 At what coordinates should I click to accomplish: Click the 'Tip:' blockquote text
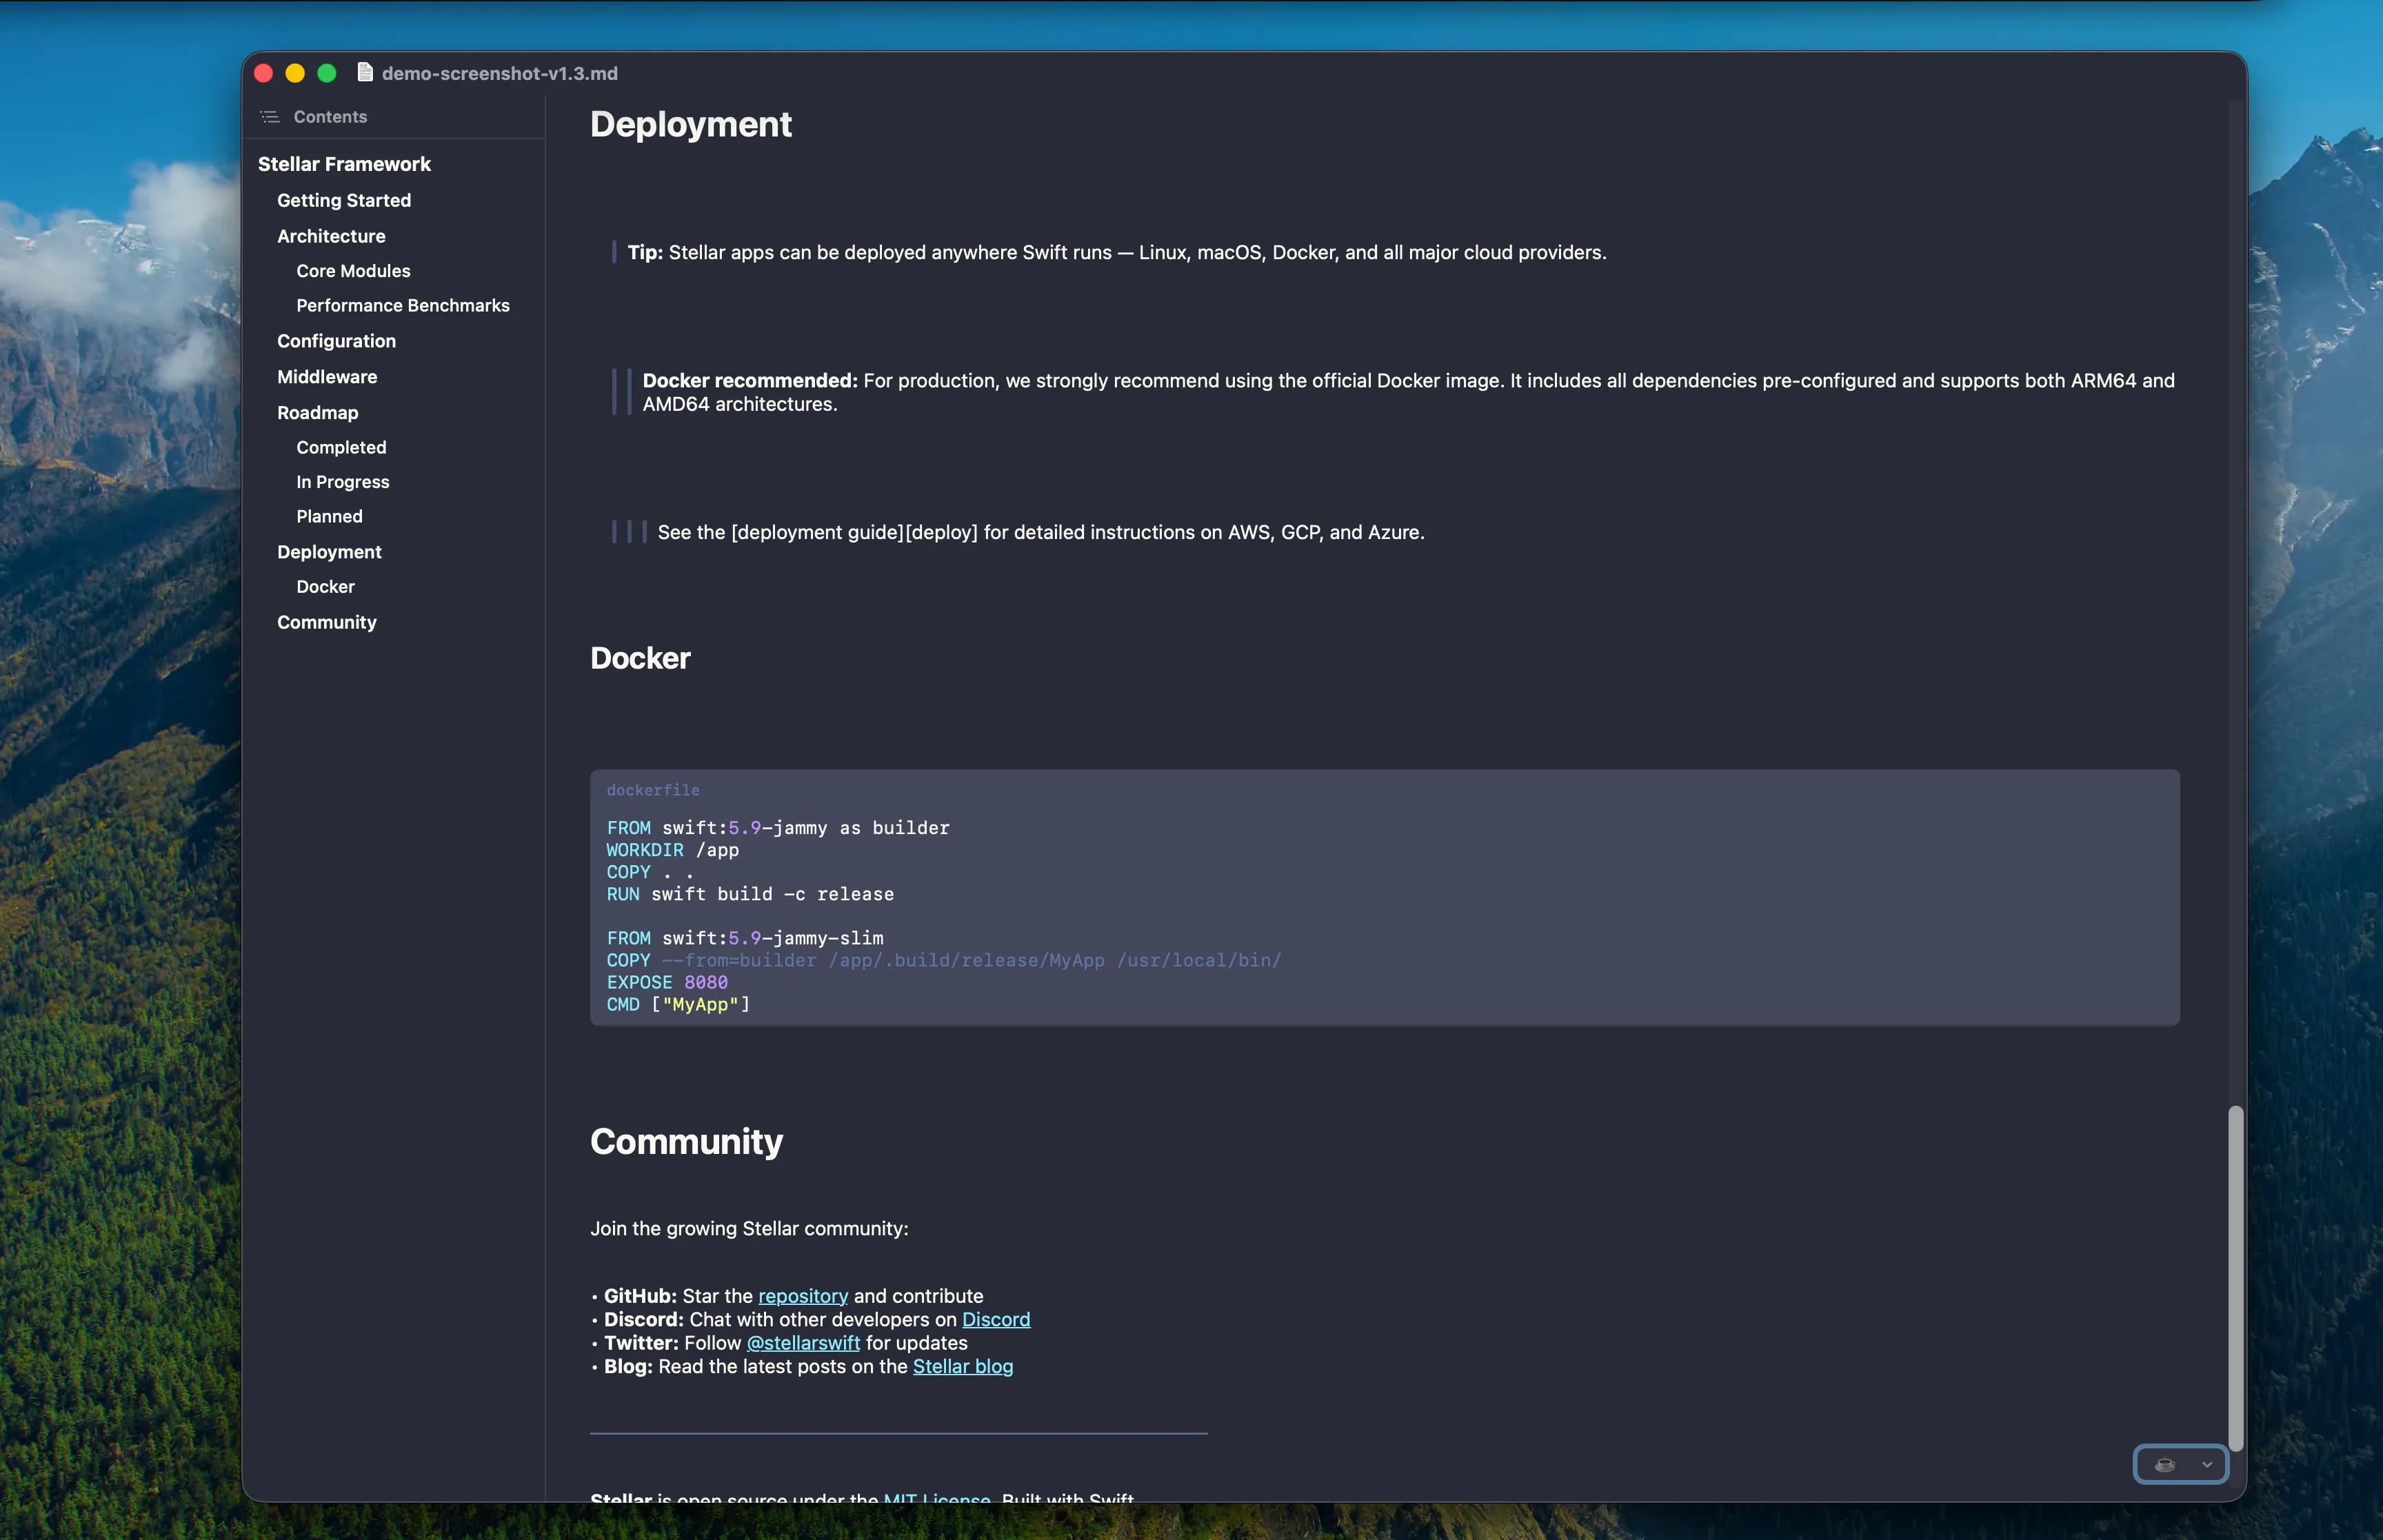coord(1117,252)
